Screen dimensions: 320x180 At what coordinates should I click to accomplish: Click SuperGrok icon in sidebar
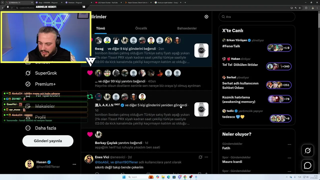pos(28,73)
